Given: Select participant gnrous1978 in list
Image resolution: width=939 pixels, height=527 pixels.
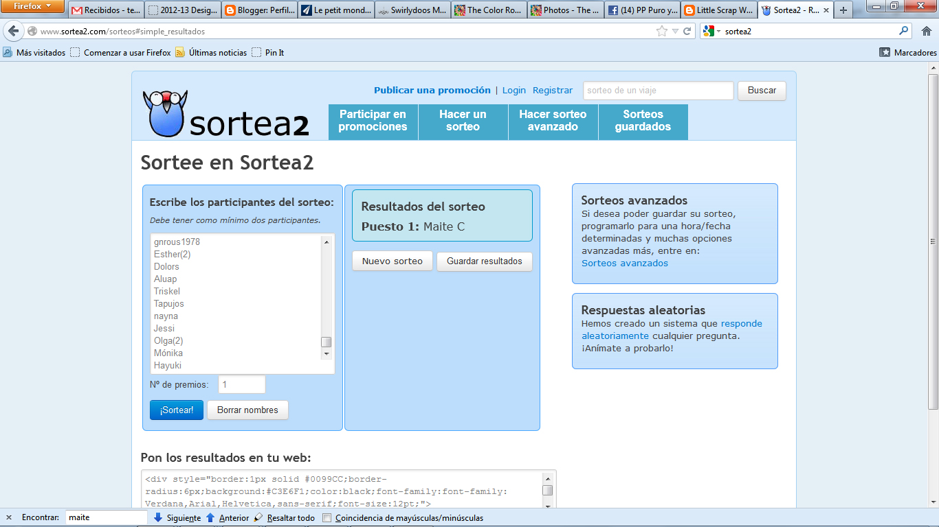Looking at the screenshot, I should coord(177,242).
